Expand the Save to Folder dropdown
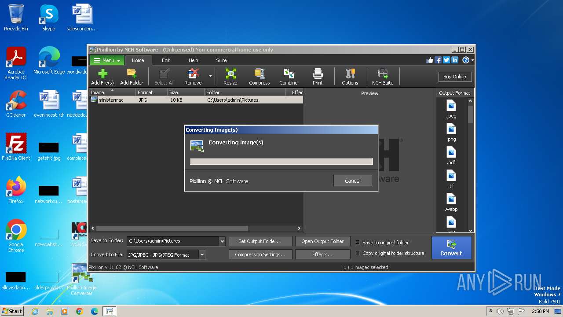This screenshot has height=317, width=563. [222, 241]
